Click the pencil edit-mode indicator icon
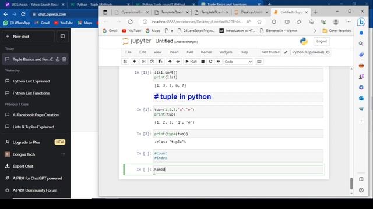Screen dimensions: 373x209 click(286, 52)
